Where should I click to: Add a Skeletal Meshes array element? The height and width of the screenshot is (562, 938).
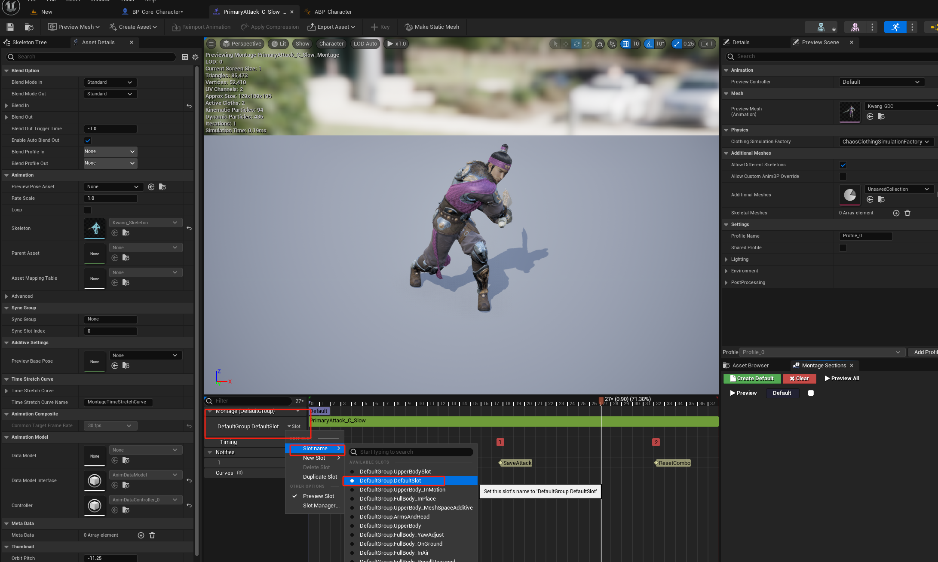pyautogui.click(x=896, y=213)
